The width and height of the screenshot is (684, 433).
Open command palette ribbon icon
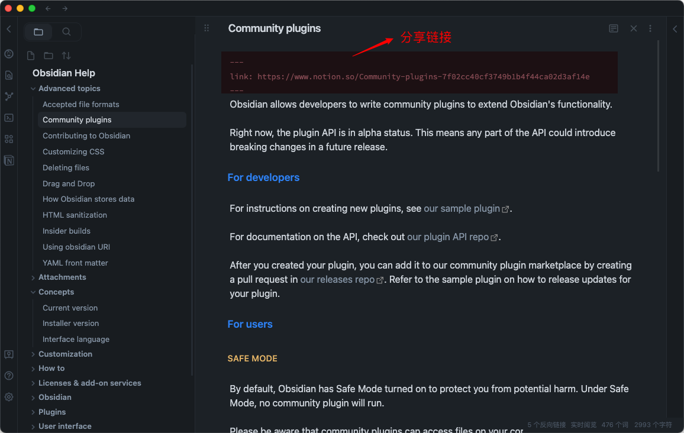pyautogui.click(x=9, y=118)
